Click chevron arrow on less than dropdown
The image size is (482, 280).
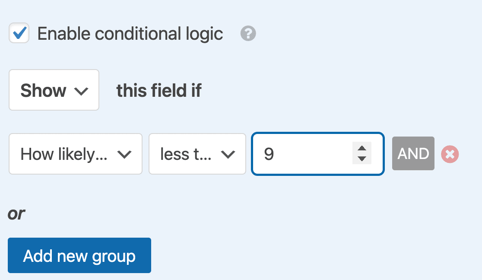pos(228,154)
